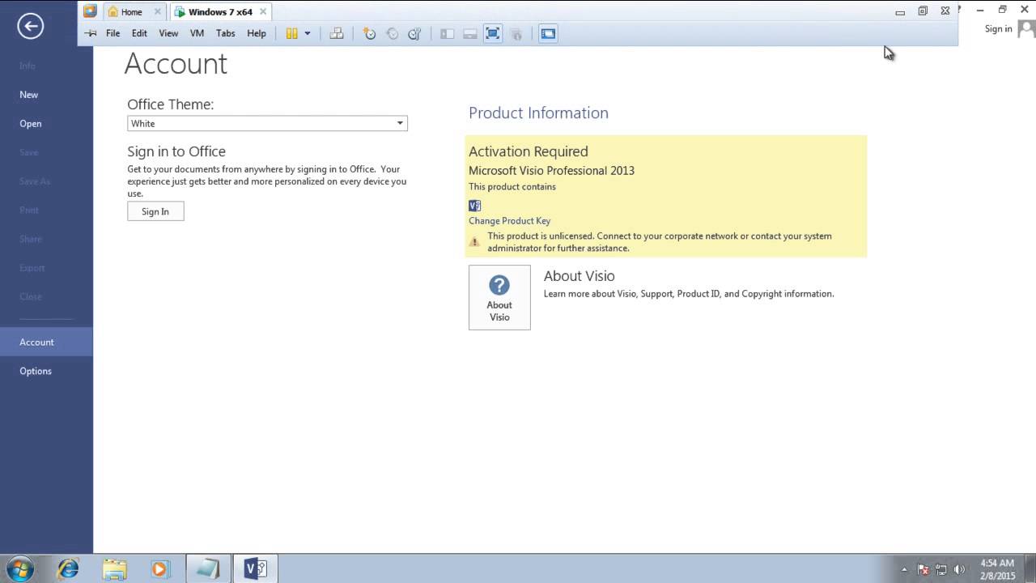Show hidden tray icons arrow

click(x=904, y=569)
